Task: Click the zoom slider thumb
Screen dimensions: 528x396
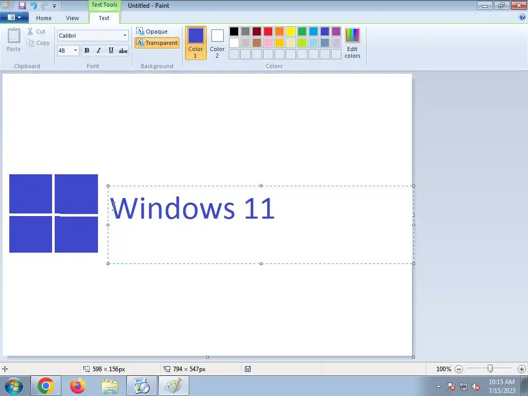Action: click(x=490, y=369)
